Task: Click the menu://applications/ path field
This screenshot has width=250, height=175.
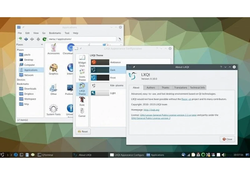Action: point(82,39)
